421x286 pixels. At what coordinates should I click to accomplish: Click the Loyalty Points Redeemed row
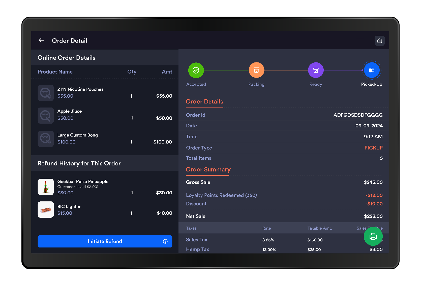(x=221, y=195)
